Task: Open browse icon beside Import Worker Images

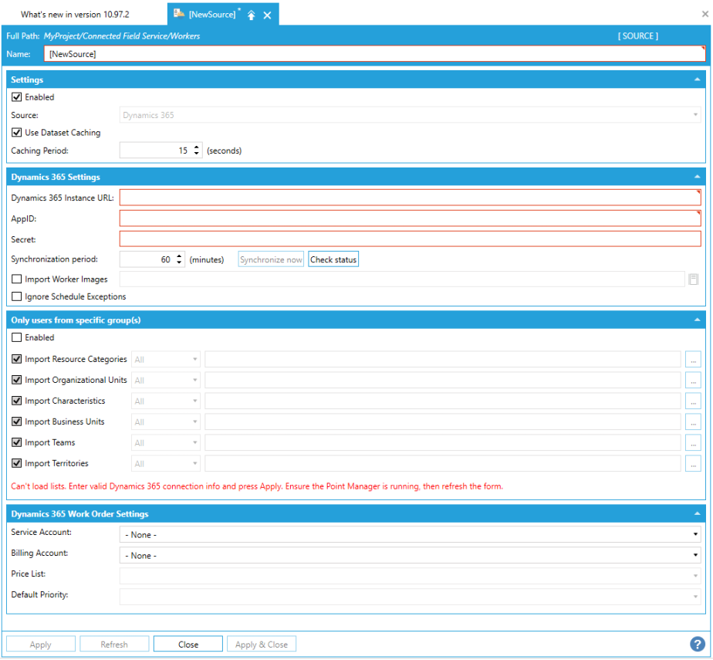Action: 693,279
